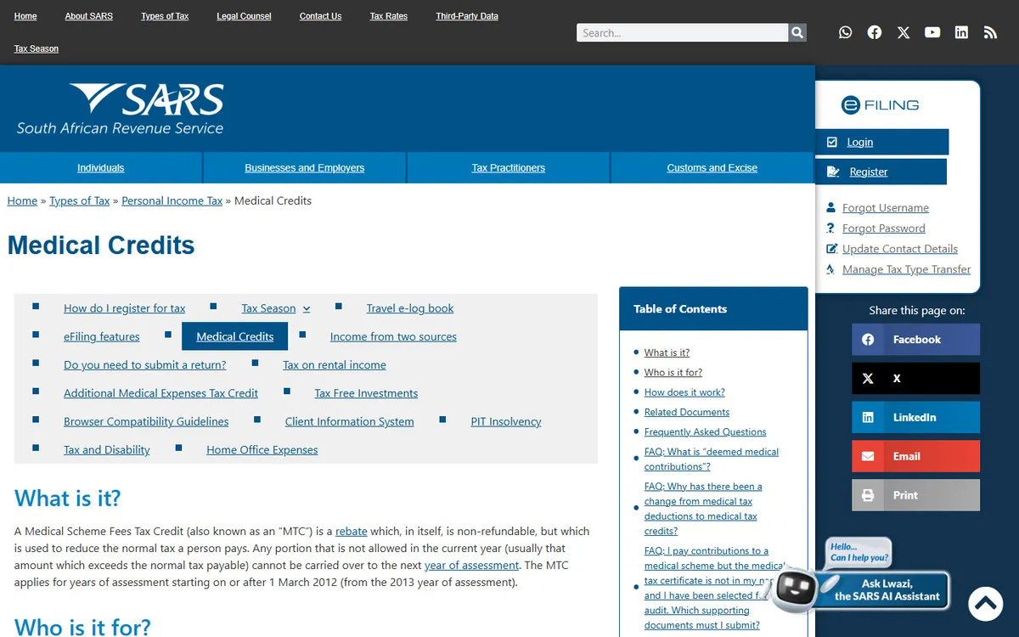The image size is (1019, 637).
Task: Jump to Frequently Asked Questions in contents
Action: pyautogui.click(x=705, y=432)
